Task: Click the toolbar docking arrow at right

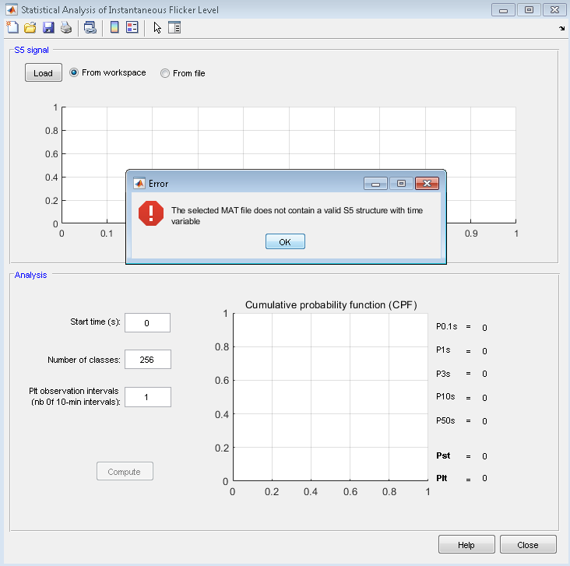Action: (x=562, y=28)
